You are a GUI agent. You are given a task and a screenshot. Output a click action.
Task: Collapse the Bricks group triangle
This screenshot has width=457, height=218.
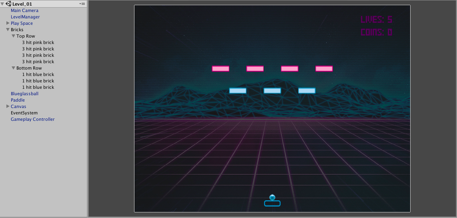(8, 30)
